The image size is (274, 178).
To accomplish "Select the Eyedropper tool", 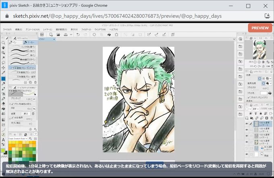I will [3, 73].
